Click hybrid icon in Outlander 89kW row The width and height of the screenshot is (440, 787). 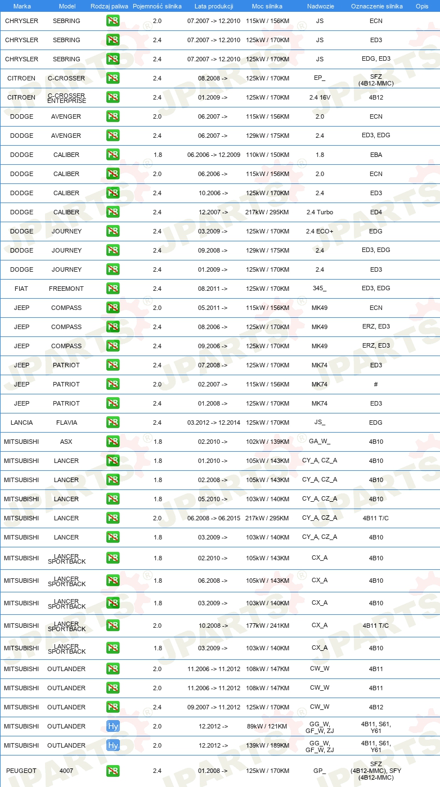(113, 727)
